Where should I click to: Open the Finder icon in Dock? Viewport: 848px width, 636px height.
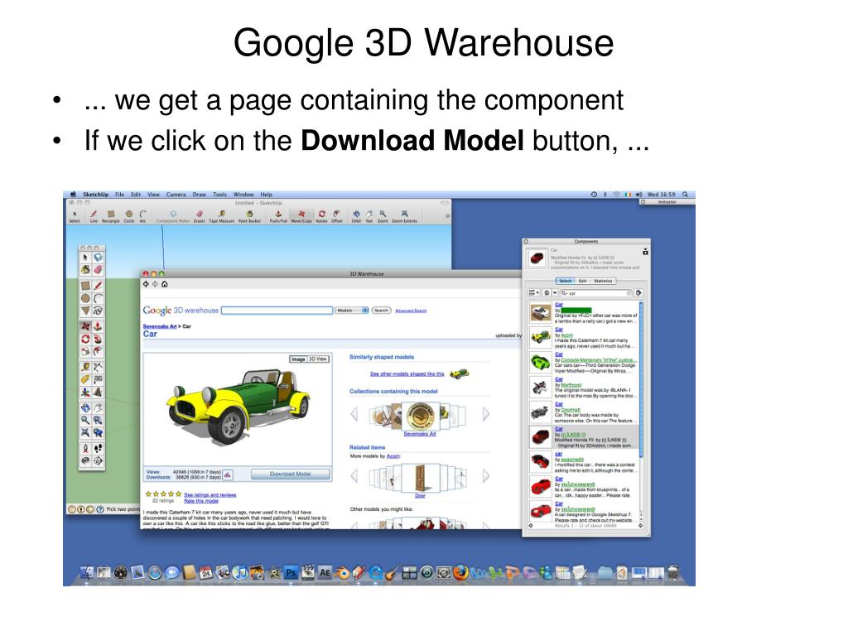click(86, 573)
